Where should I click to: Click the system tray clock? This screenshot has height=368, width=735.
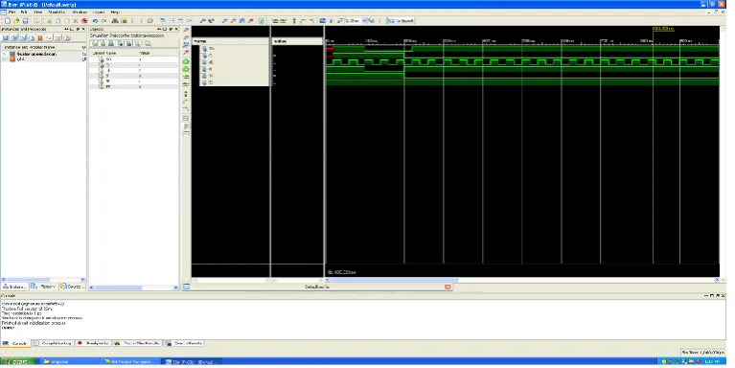(x=713, y=362)
